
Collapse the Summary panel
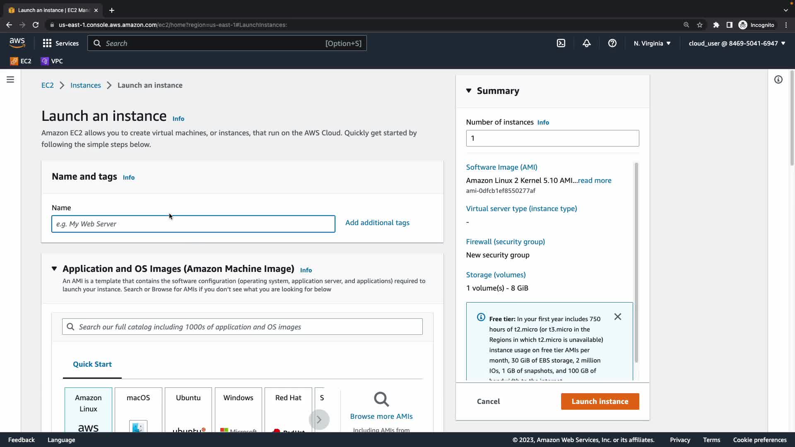point(469,91)
